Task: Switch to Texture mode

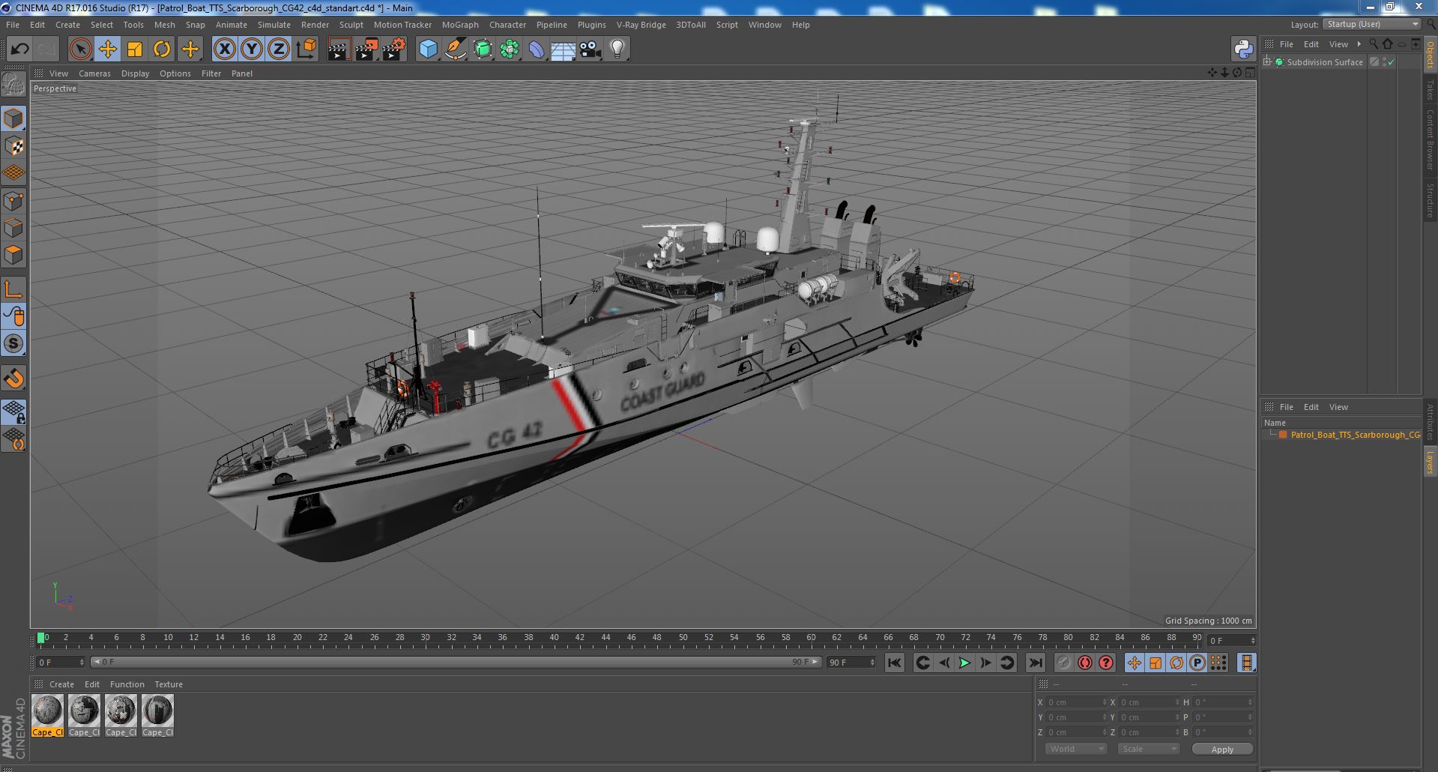Action: (13, 146)
